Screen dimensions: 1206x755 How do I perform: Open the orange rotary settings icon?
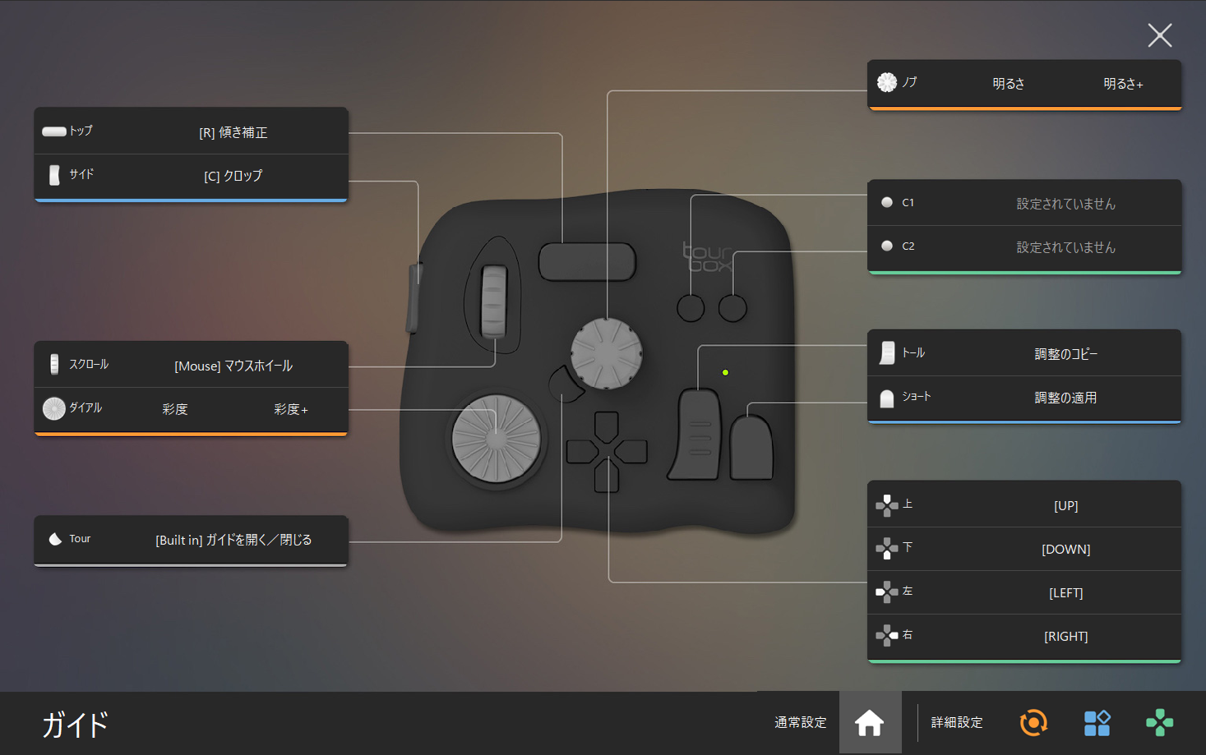[x=1033, y=723]
